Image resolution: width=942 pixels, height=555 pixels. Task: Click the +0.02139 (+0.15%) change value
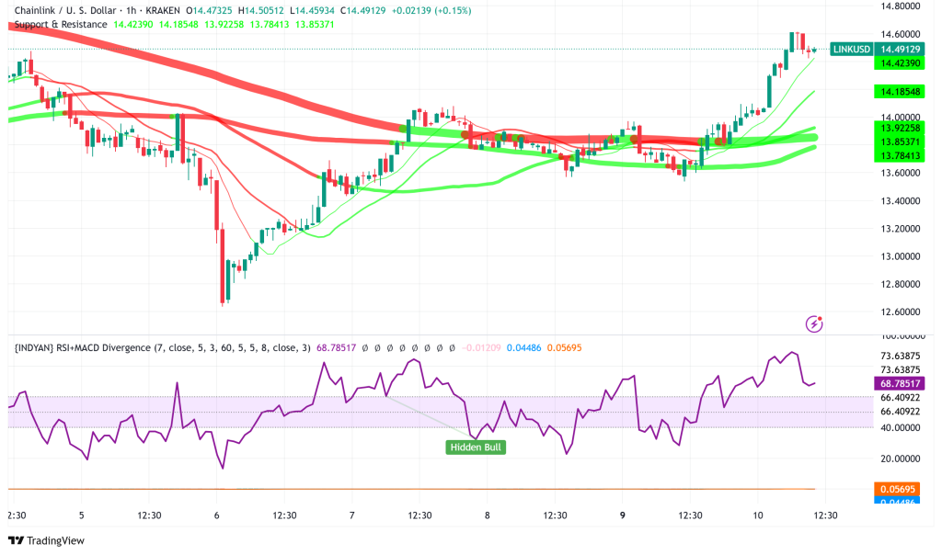(x=431, y=10)
